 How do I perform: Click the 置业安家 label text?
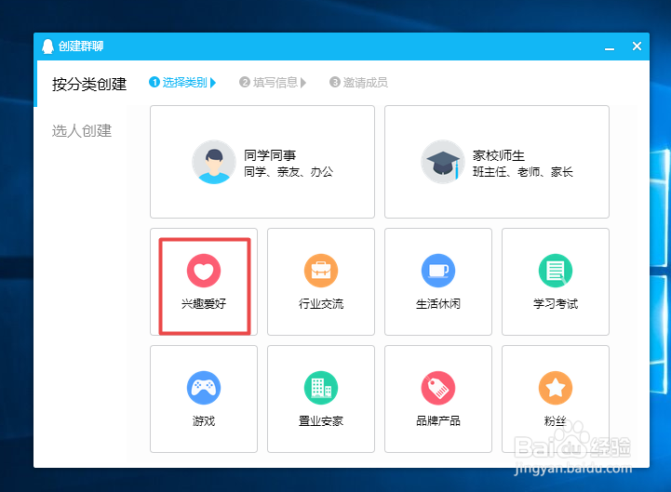tap(321, 421)
